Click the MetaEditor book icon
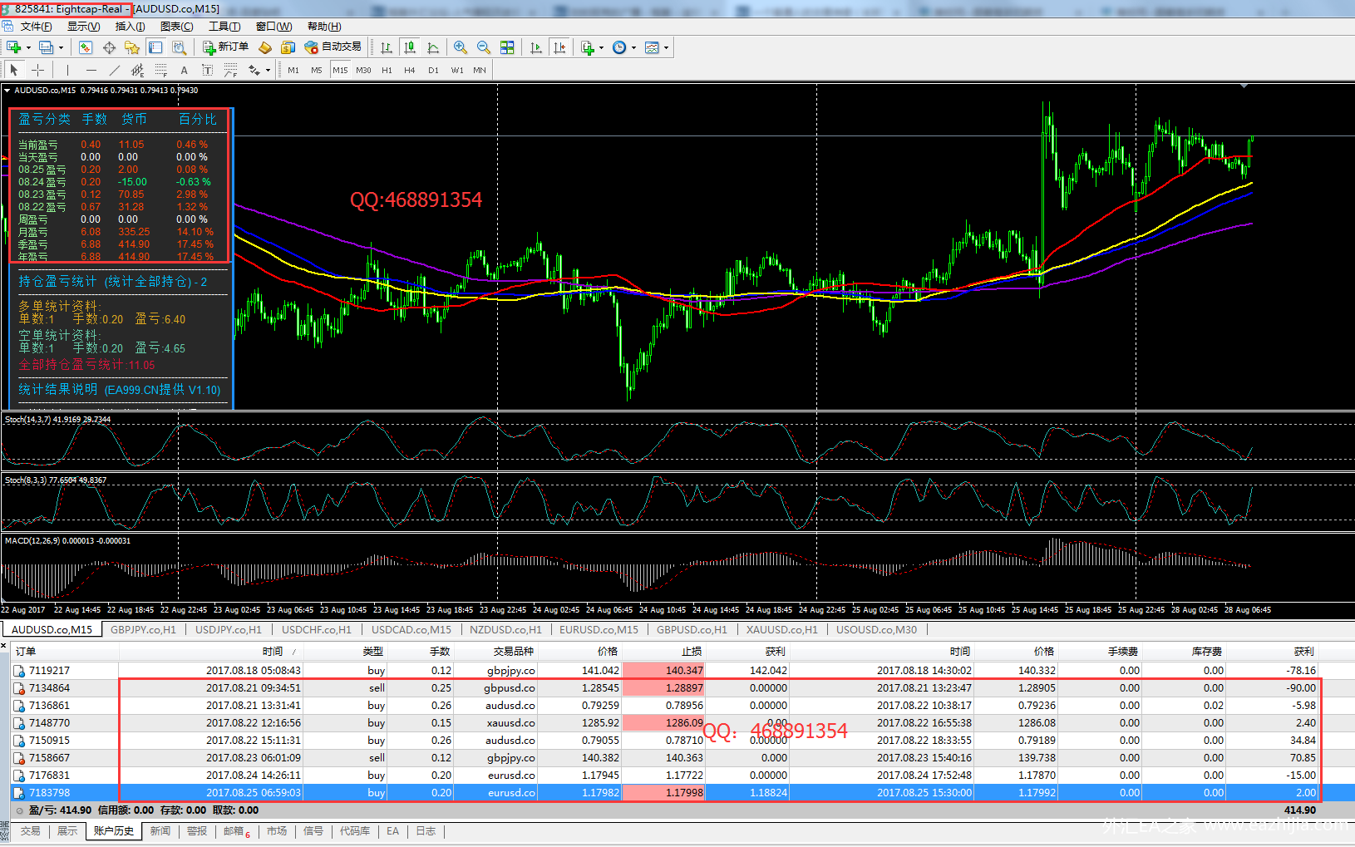 coord(265,47)
